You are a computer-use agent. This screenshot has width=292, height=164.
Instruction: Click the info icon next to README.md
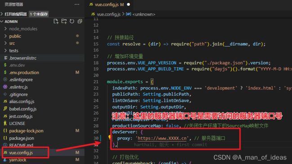pos(5,145)
